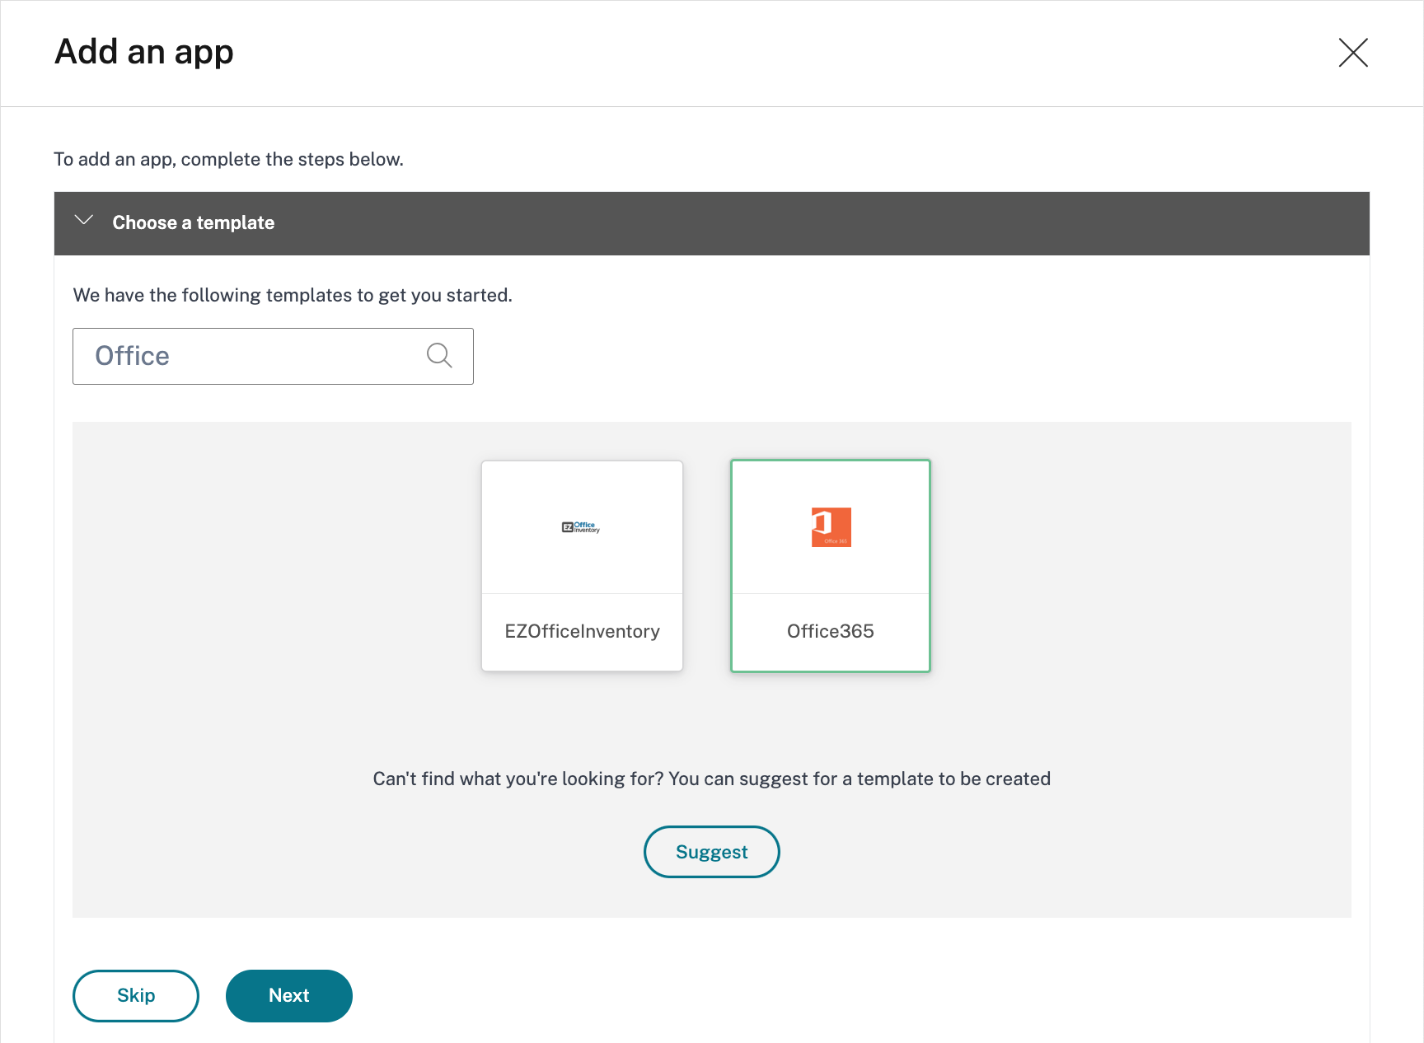1424x1043 pixels.
Task: Focus the template search field containing Office
Action: [247, 356]
